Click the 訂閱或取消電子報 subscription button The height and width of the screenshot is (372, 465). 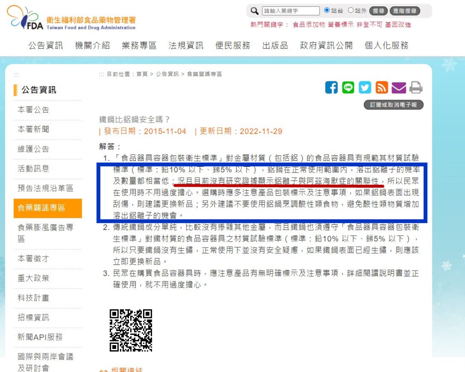pos(393,104)
